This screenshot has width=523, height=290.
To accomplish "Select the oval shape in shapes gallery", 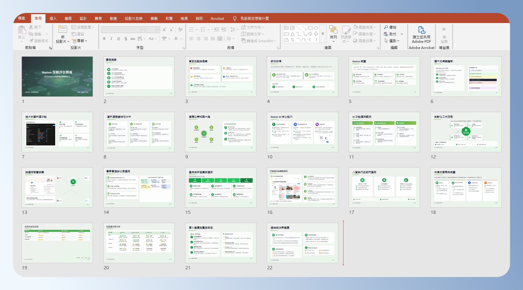I will 316,28.
